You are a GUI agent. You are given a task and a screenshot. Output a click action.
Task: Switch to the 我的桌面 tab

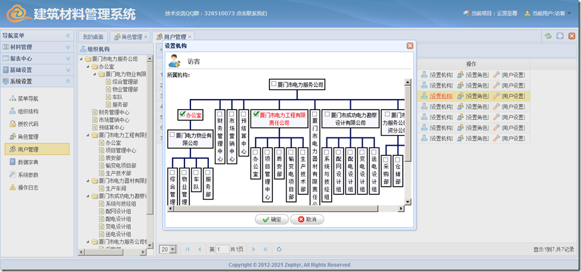(x=93, y=37)
